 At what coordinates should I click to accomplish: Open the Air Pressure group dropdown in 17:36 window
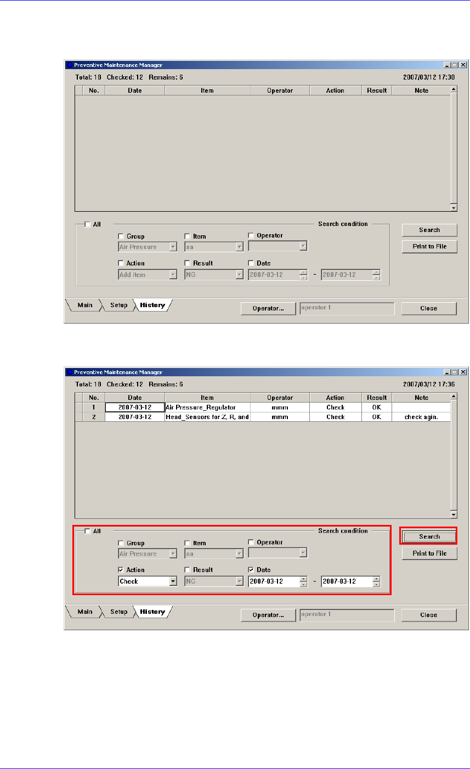[x=173, y=553]
